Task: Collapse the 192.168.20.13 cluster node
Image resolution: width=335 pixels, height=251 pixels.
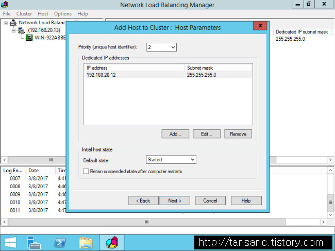Action: pyautogui.click(x=14, y=31)
